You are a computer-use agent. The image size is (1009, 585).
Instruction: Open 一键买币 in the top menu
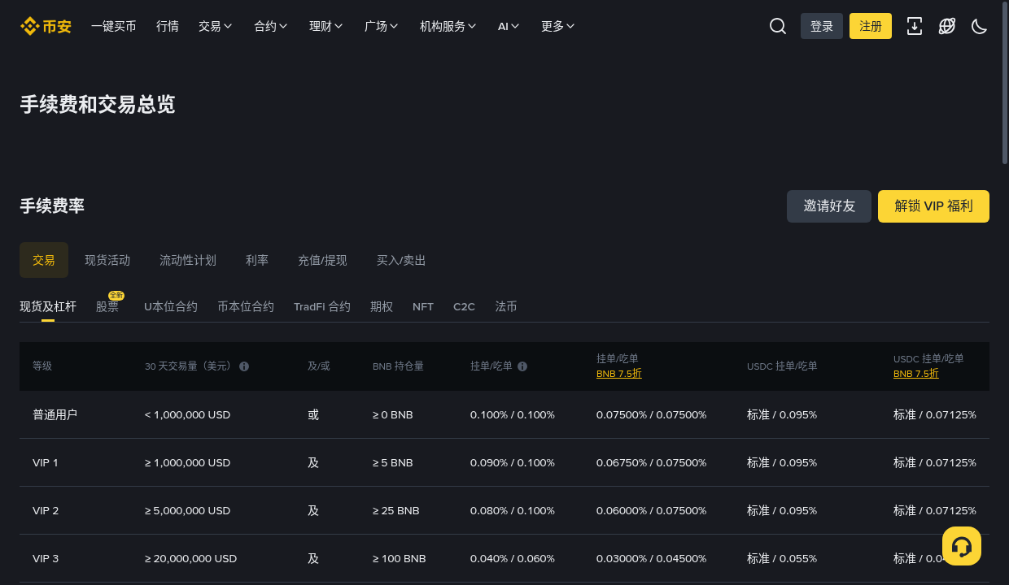[114, 26]
